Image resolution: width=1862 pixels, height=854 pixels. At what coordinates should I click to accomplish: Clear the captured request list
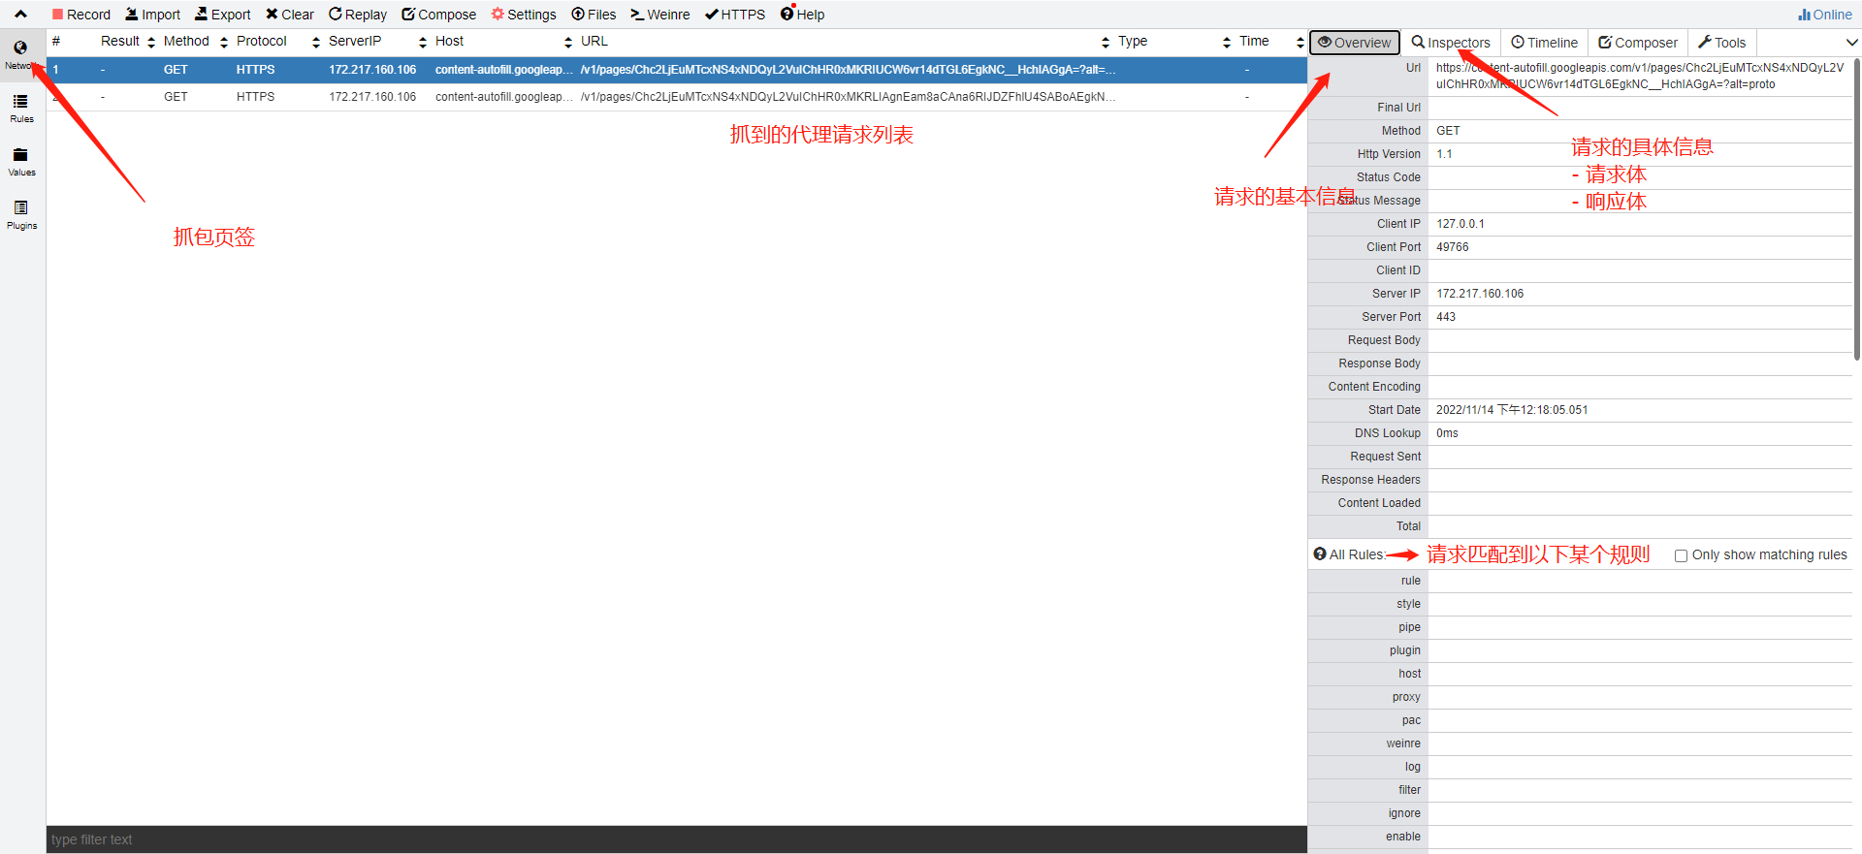click(x=290, y=15)
